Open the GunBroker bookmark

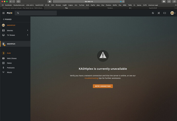tap(8, 5)
